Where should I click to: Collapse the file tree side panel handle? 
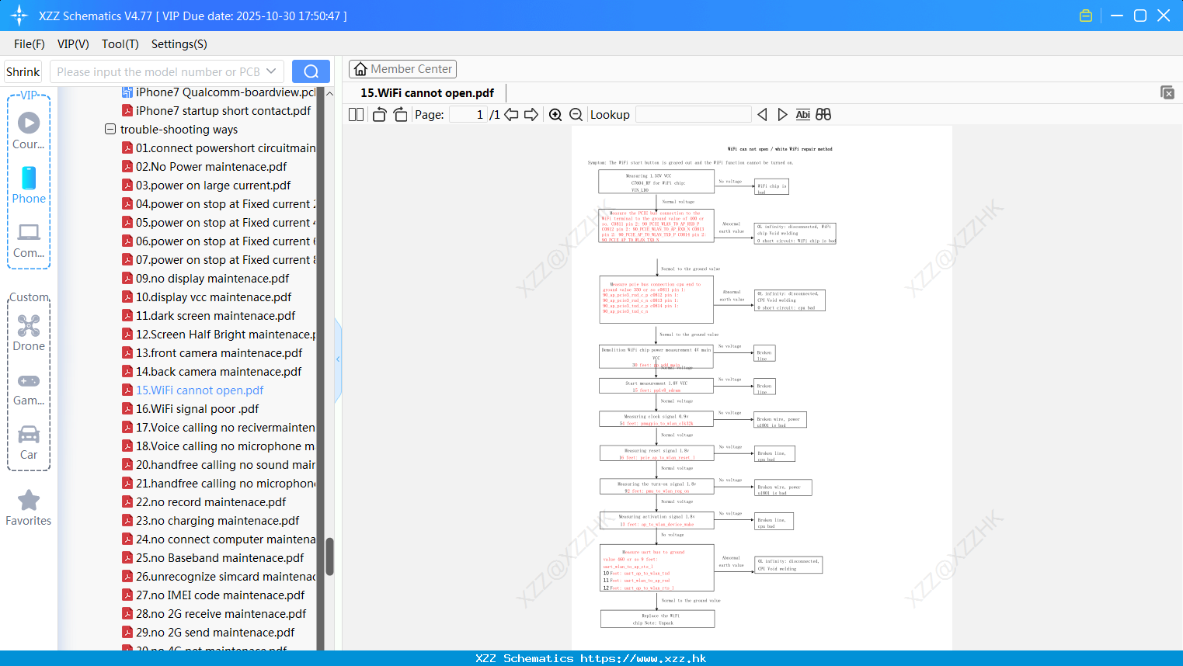(338, 359)
